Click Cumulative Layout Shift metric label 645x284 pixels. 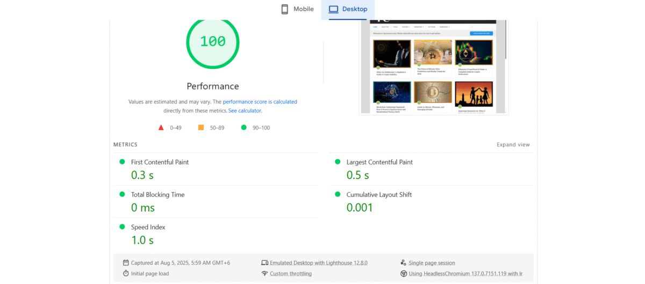(x=379, y=195)
